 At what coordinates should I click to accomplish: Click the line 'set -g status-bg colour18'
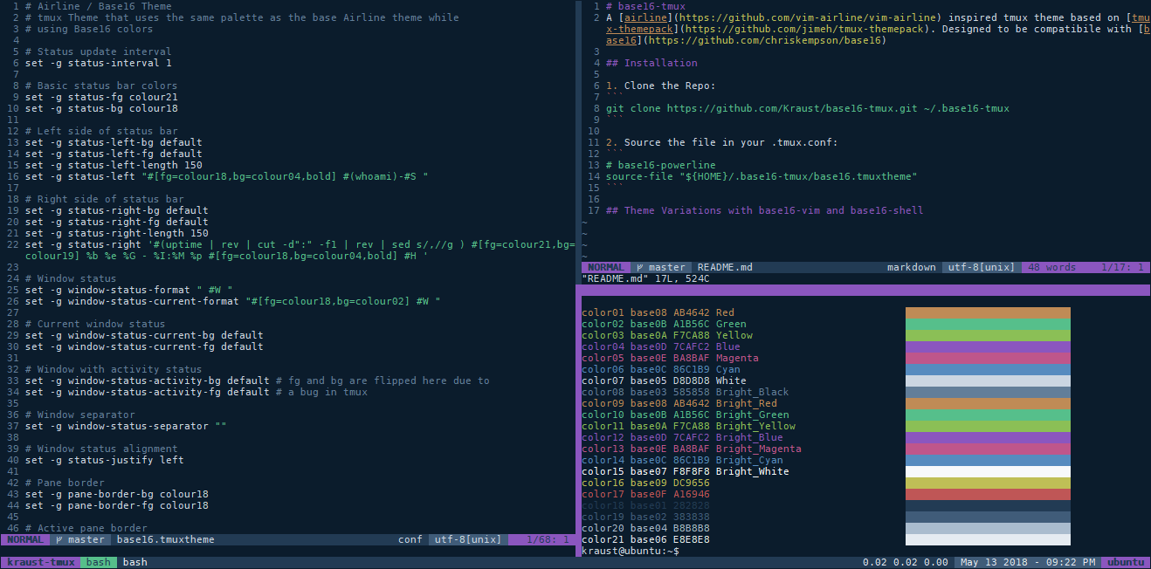101,108
